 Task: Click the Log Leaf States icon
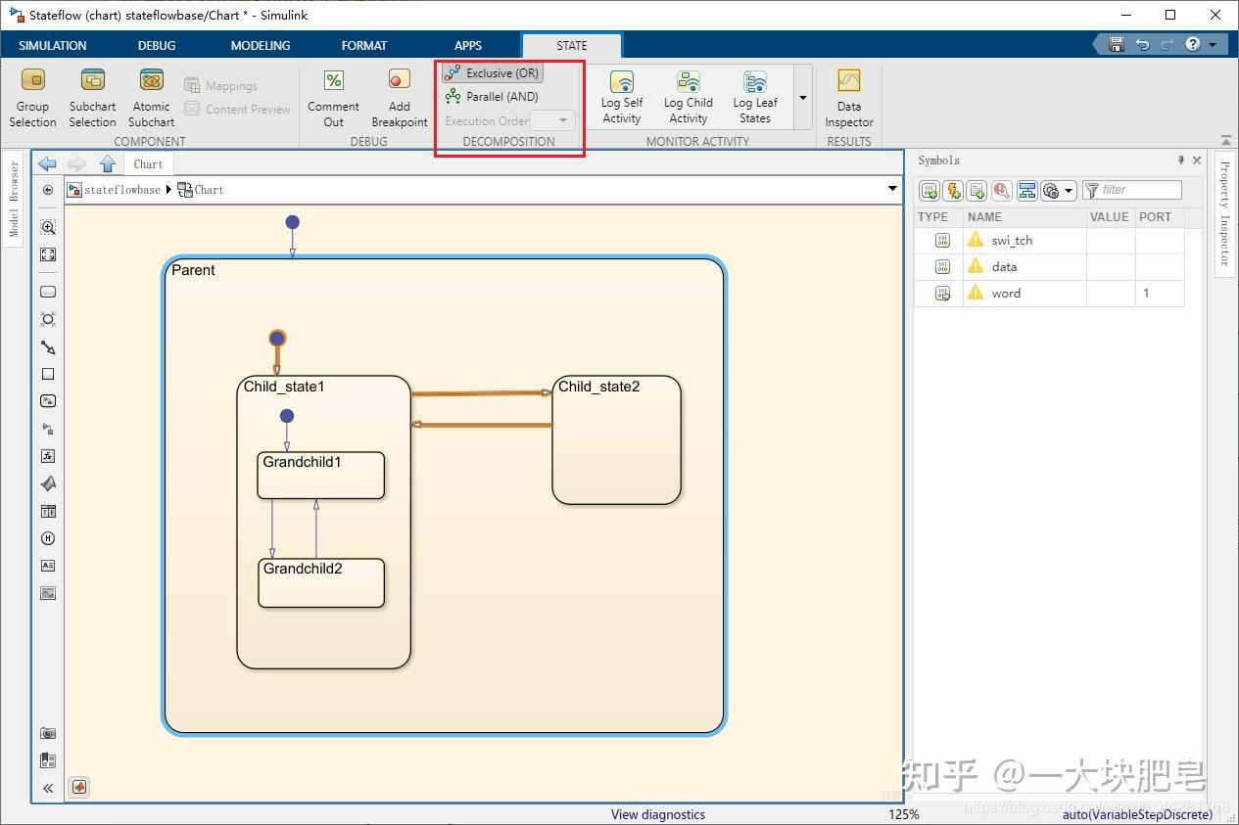[x=754, y=81]
